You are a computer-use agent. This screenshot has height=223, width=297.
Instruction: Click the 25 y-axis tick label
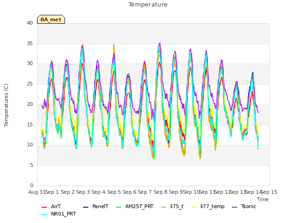(30, 84)
